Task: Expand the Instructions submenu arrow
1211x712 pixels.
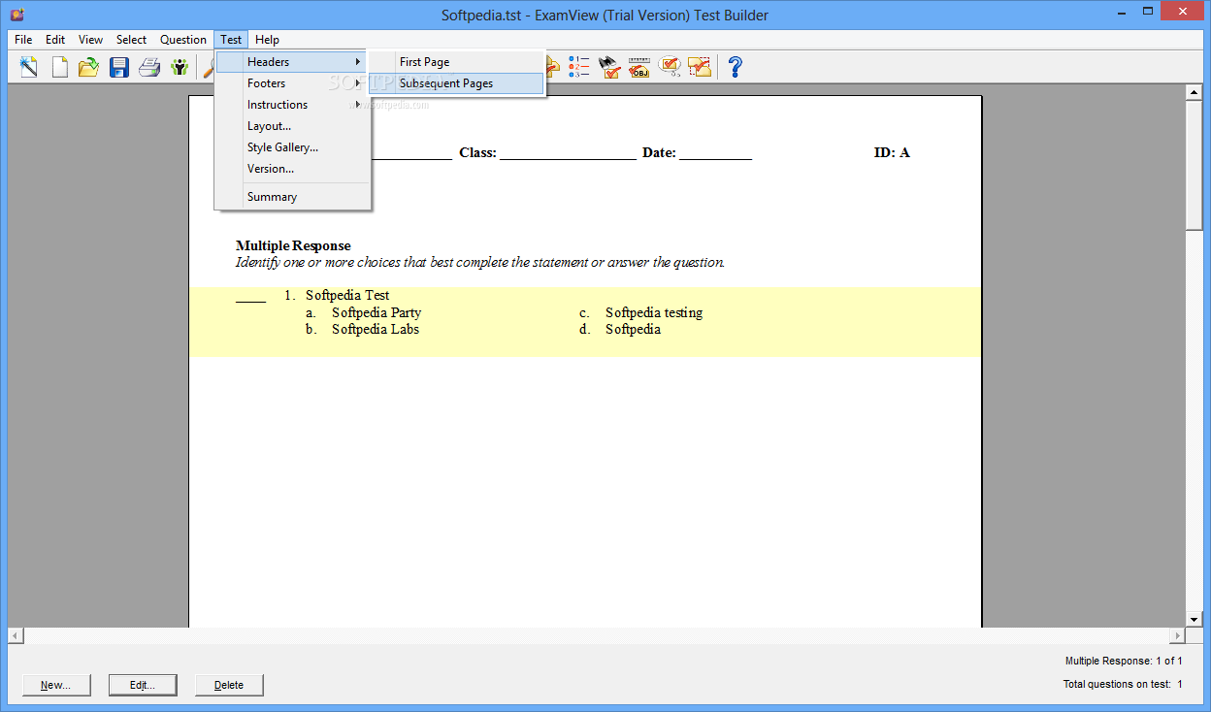Action: point(358,105)
